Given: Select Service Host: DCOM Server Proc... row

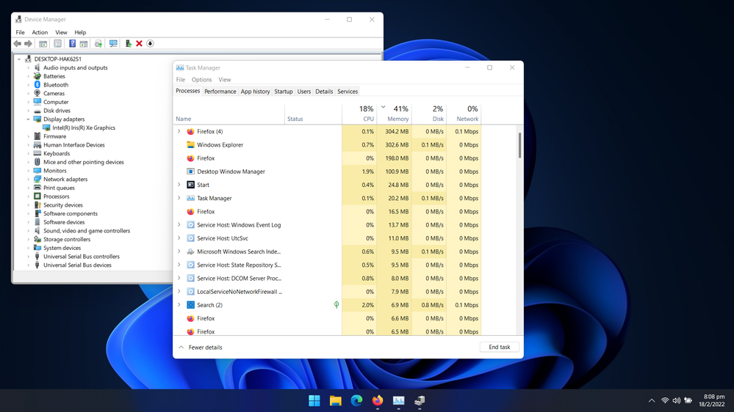Looking at the screenshot, I should coord(327,278).
